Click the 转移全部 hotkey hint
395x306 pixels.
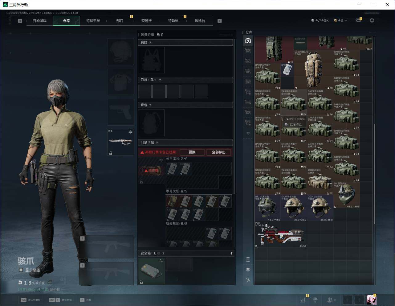coord(60,300)
